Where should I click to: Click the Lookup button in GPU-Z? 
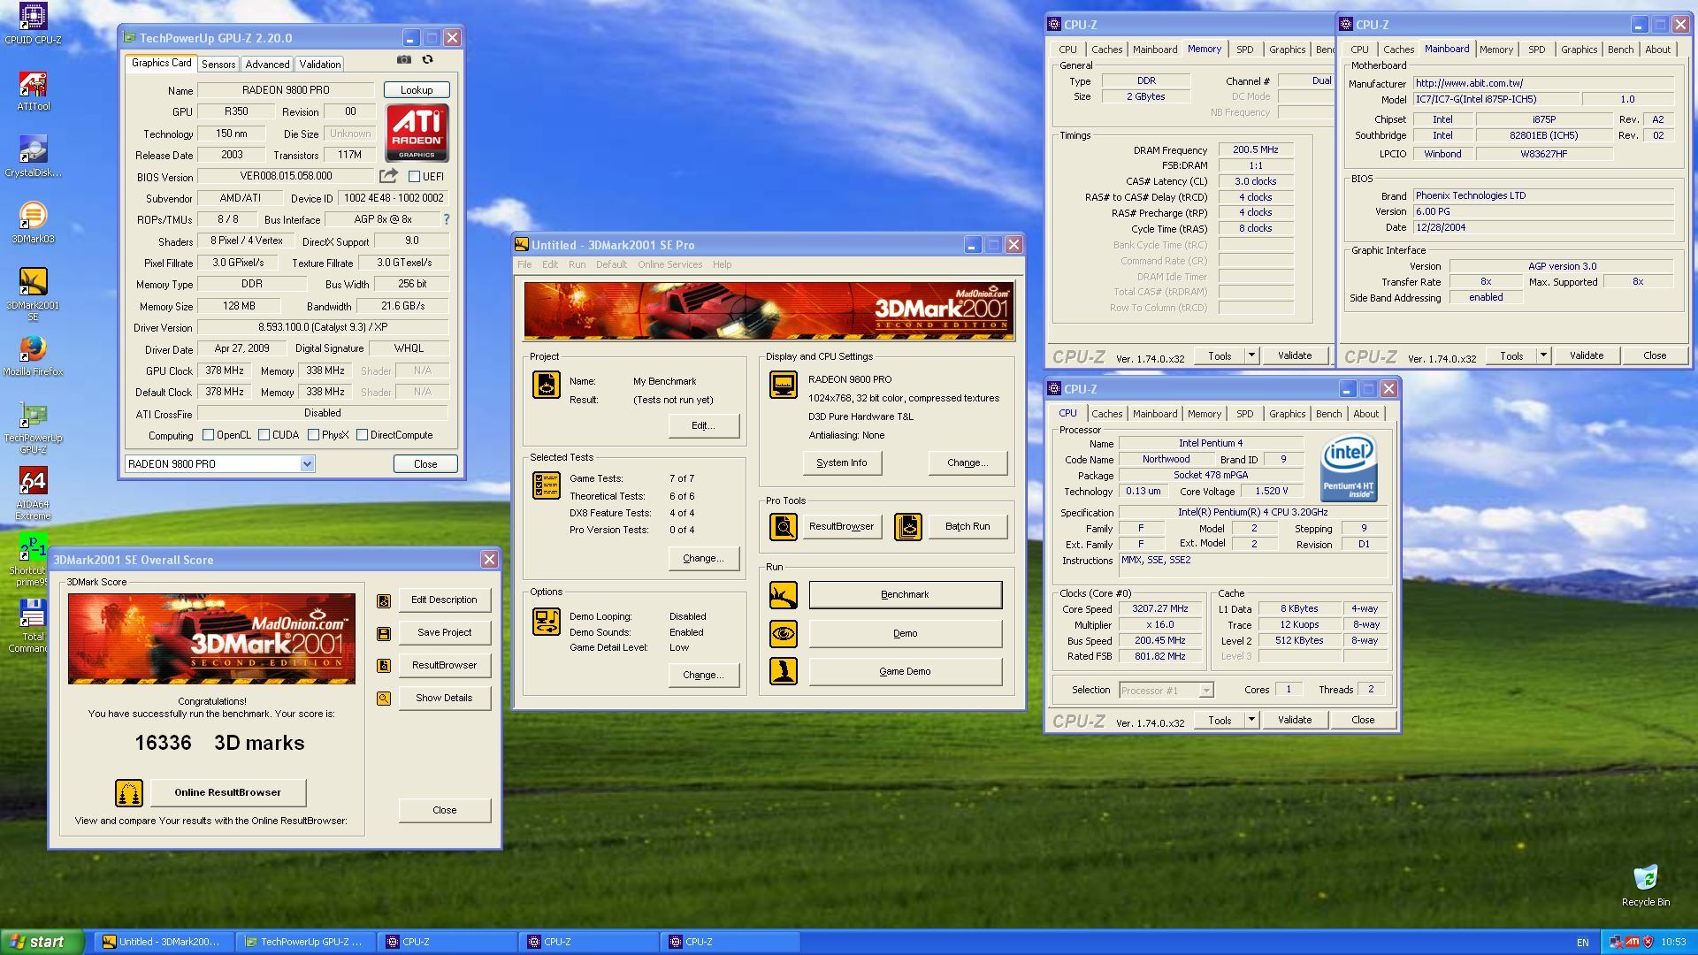(x=417, y=90)
